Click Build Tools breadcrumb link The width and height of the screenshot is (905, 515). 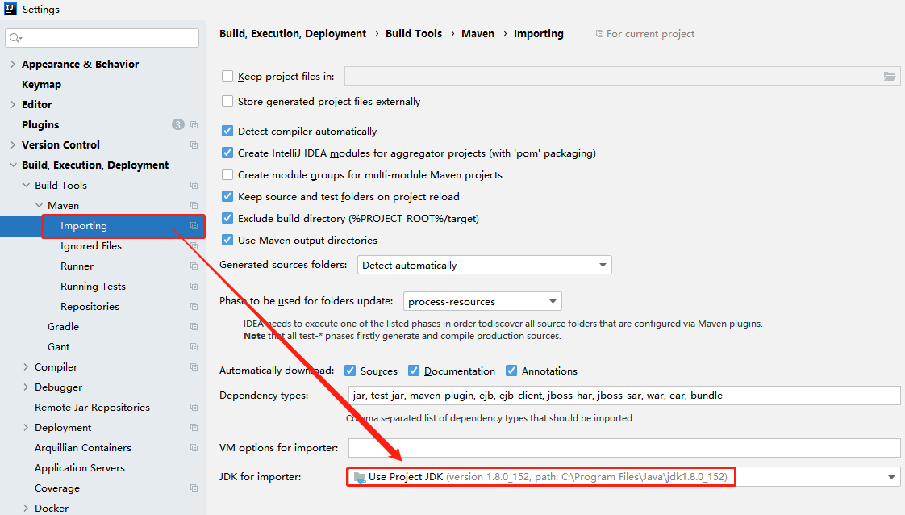[x=414, y=33]
